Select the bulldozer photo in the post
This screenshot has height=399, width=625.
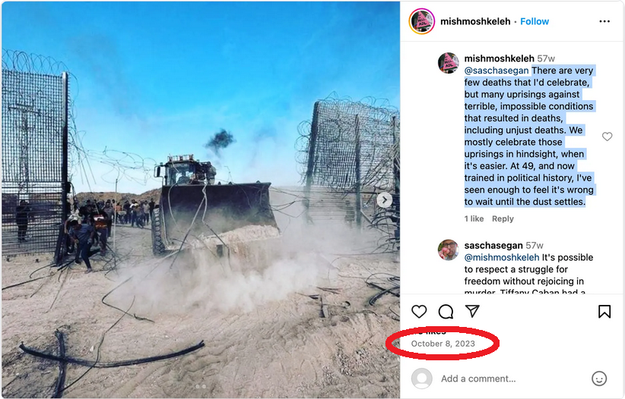click(x=201, y=199)
